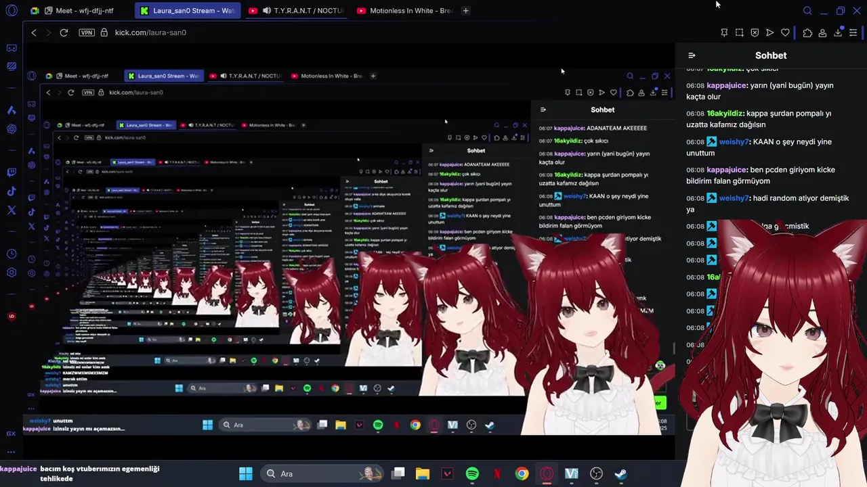
Task: Collapse the Sohbet chat panel icon
Action: click(x=692, y=55)
